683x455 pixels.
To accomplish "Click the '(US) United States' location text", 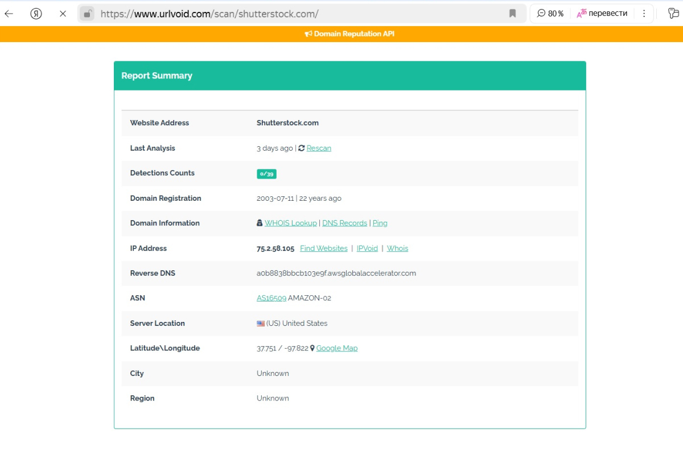I will click(x=297, y=323).
